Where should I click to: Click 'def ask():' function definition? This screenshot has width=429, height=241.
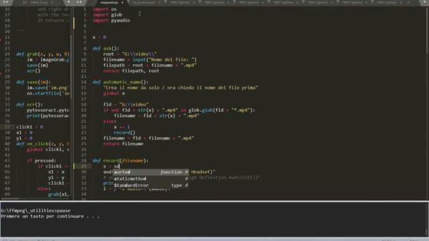pos(106,48)
